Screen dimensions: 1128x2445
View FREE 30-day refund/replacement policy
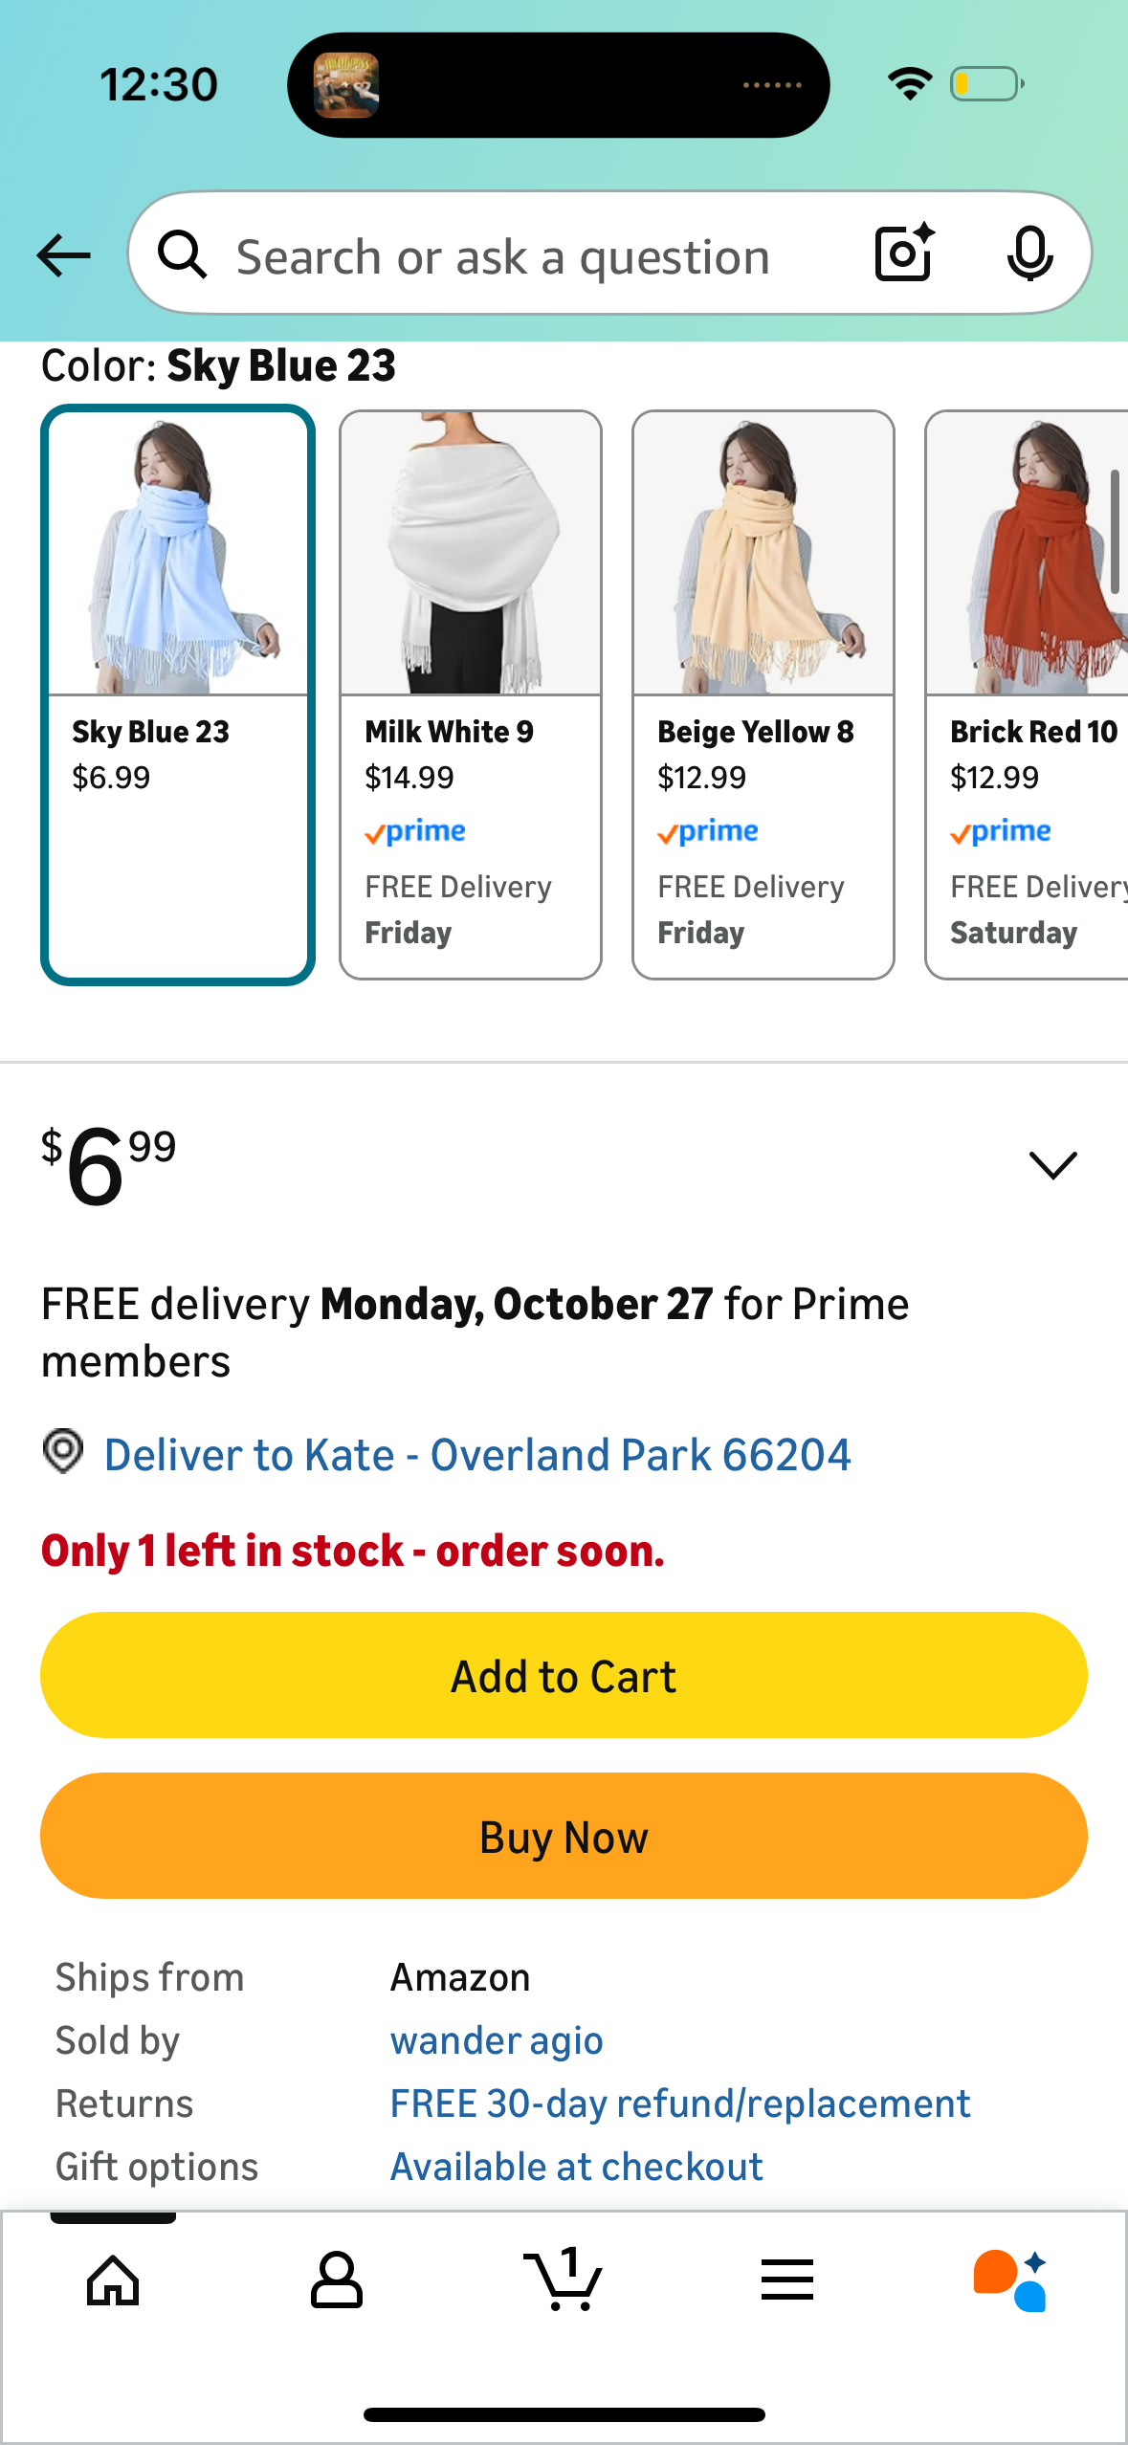tap(680, 2104)
